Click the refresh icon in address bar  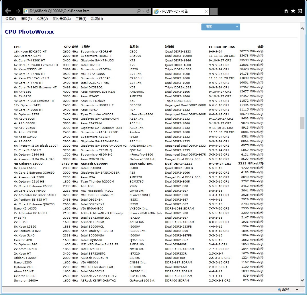pyautogui.click(x=148, y=11)
